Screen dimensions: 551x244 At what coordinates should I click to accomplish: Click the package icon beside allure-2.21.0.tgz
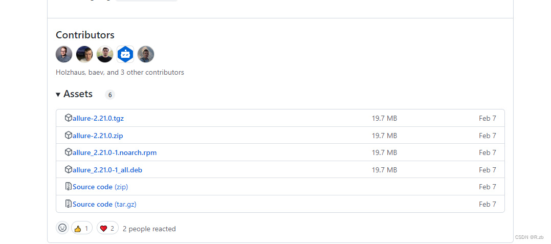pyautogui.click(x=68, y=118)
